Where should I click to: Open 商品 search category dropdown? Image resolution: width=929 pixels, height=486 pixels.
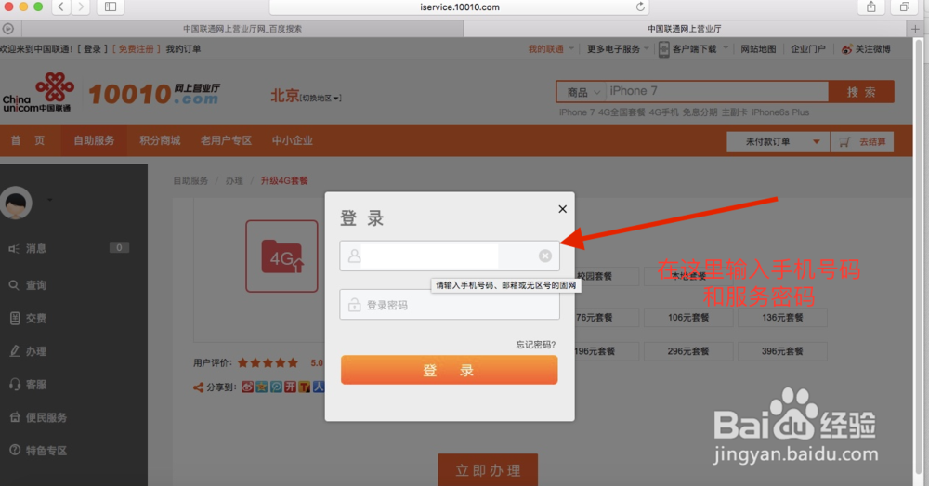point(582,92)
